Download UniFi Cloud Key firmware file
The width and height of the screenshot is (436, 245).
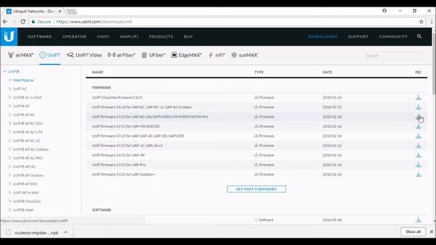coord(418,97)
